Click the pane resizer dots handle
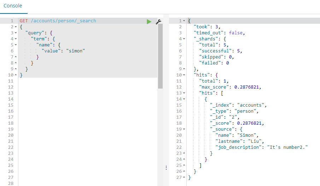 coord(166,168)
